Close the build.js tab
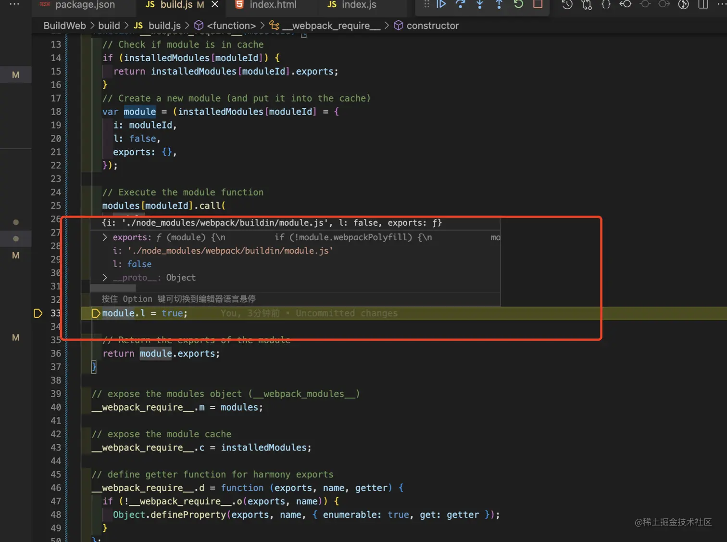 click(215, 4)
